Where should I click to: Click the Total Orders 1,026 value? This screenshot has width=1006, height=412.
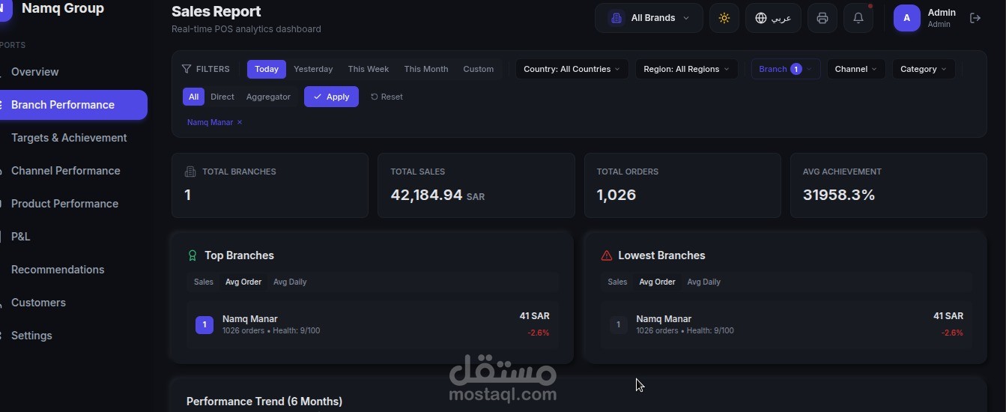pos(616,195)
